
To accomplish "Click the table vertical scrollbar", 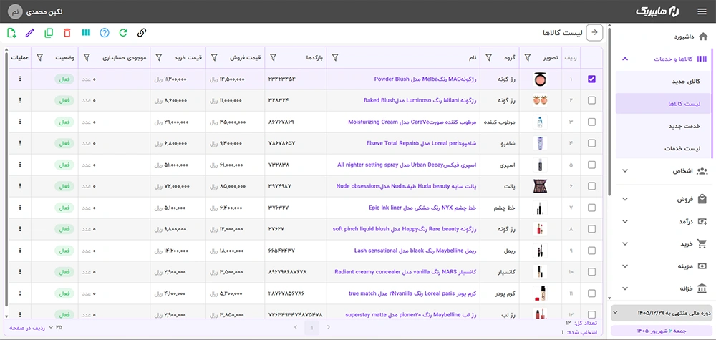I will [x=6, y=180].
